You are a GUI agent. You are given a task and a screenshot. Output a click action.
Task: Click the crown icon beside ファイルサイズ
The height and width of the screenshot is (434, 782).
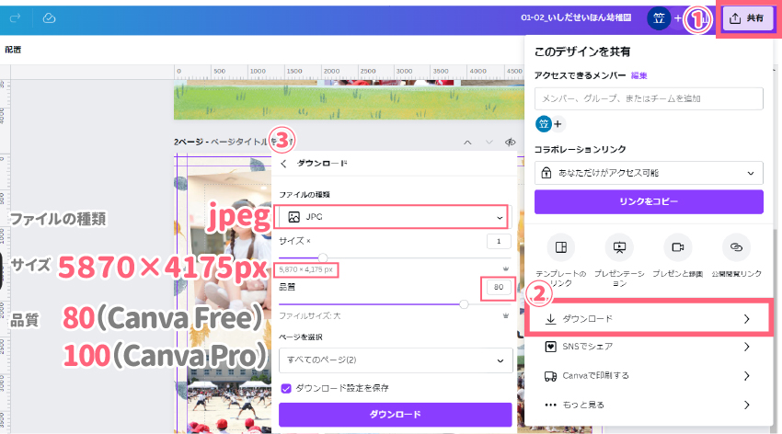click(506, 315)
